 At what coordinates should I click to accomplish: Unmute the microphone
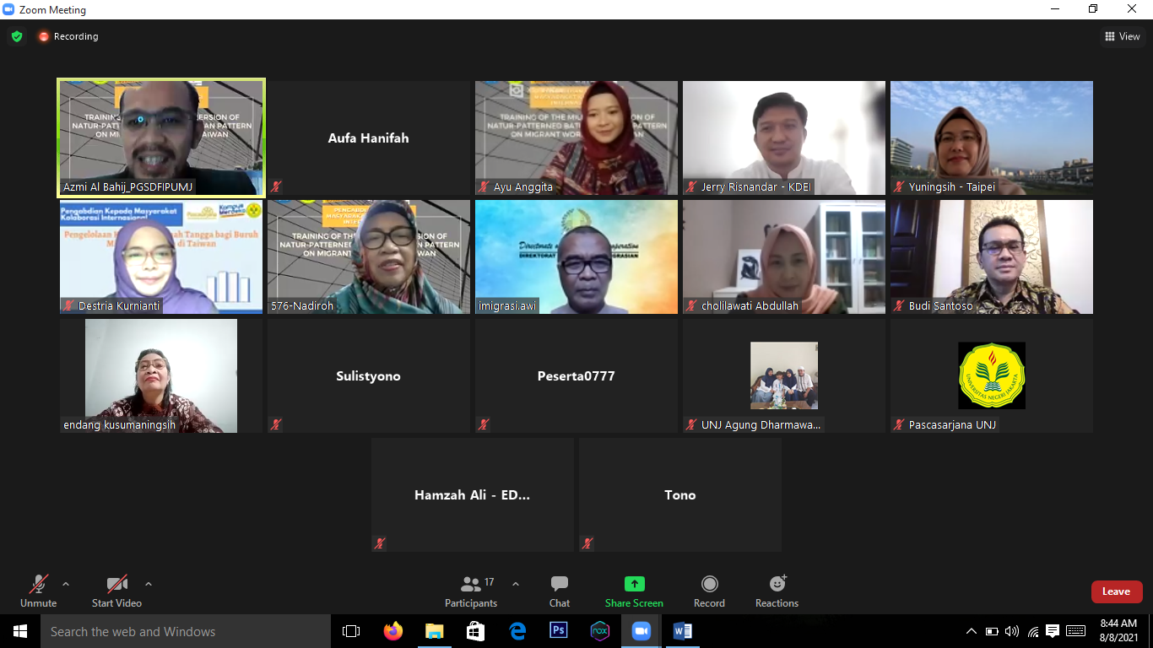38,585
